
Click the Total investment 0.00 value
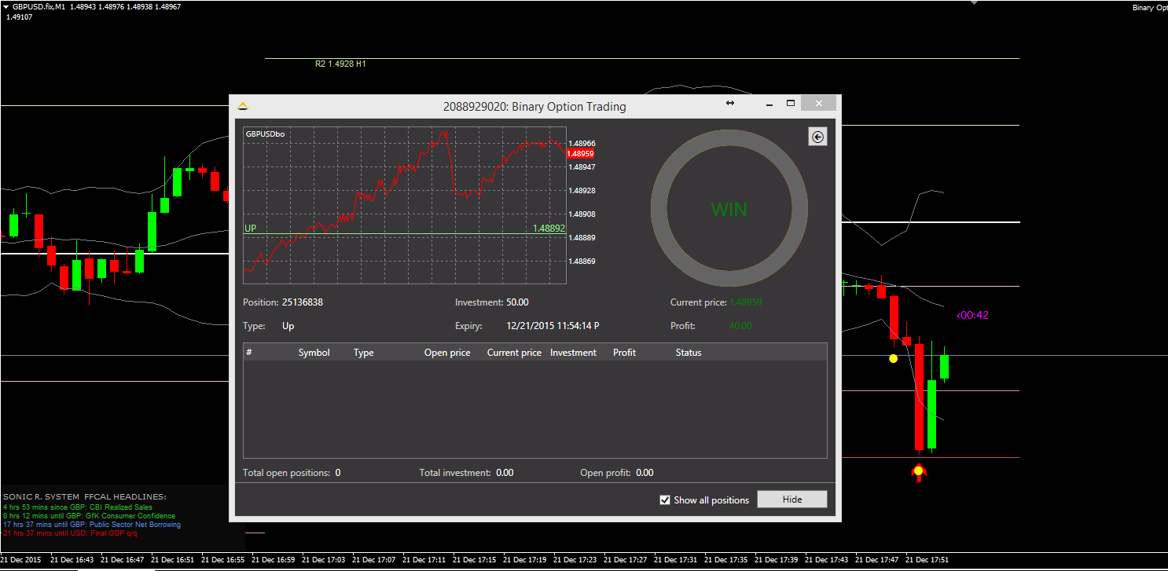pos(505,473)
